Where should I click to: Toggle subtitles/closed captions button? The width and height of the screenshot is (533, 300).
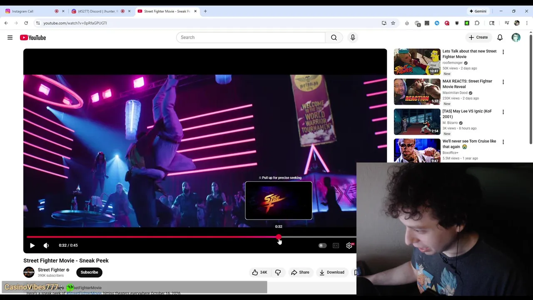tap(336, 245)
